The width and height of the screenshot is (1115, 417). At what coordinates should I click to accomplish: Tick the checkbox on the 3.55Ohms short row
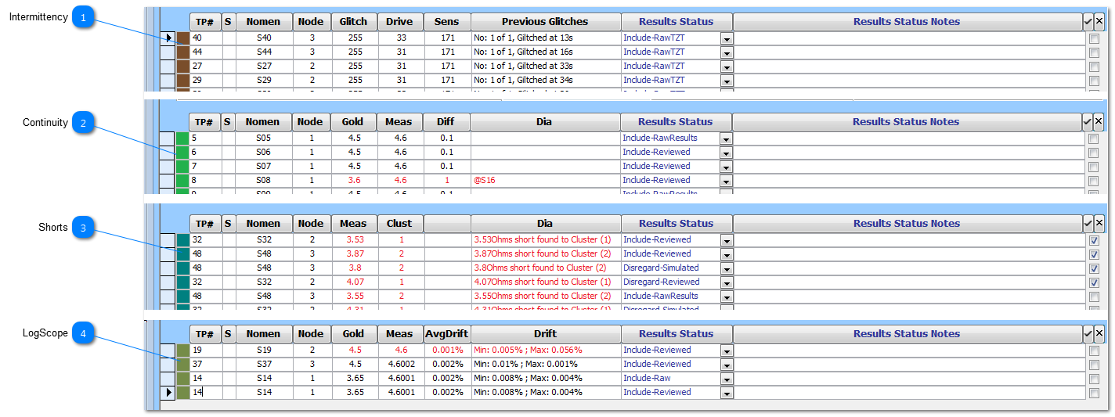(x=1094, y=297)
